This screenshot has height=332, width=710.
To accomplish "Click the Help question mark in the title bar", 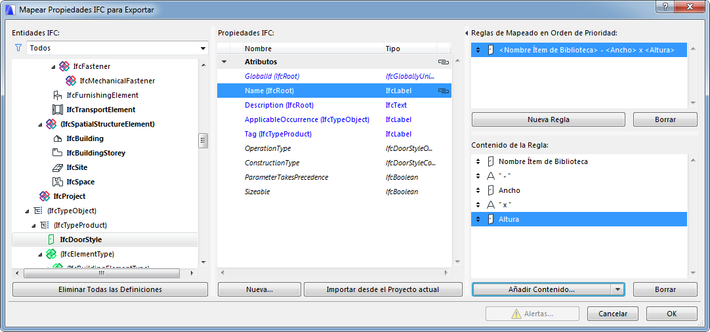I will click(x=665, y=6).
